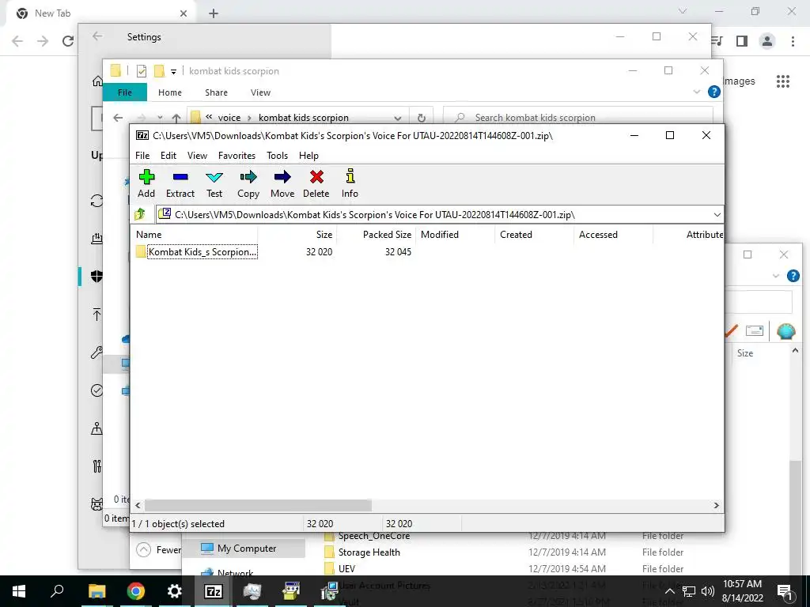Open File Explorer from taskbar
This screenshot has height=607, width=810.
point(97,591)
